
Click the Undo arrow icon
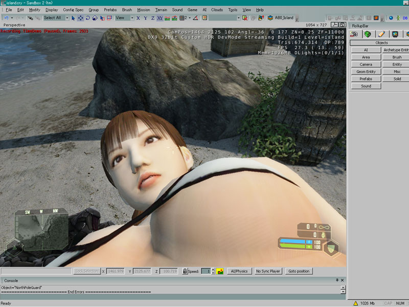[7, 18]
